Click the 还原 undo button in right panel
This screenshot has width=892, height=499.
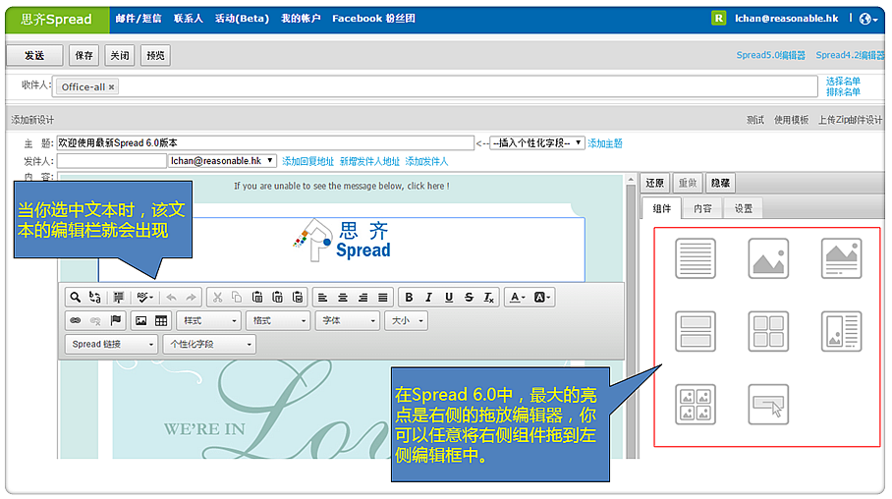655,183
